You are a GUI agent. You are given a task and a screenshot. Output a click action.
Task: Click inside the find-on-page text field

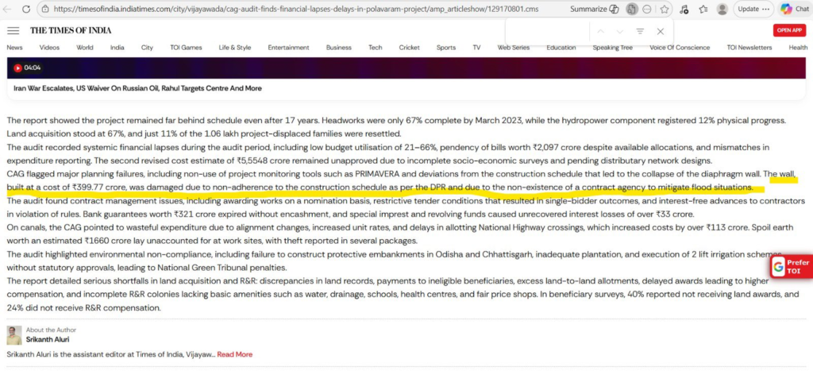(x=548, y=31)
